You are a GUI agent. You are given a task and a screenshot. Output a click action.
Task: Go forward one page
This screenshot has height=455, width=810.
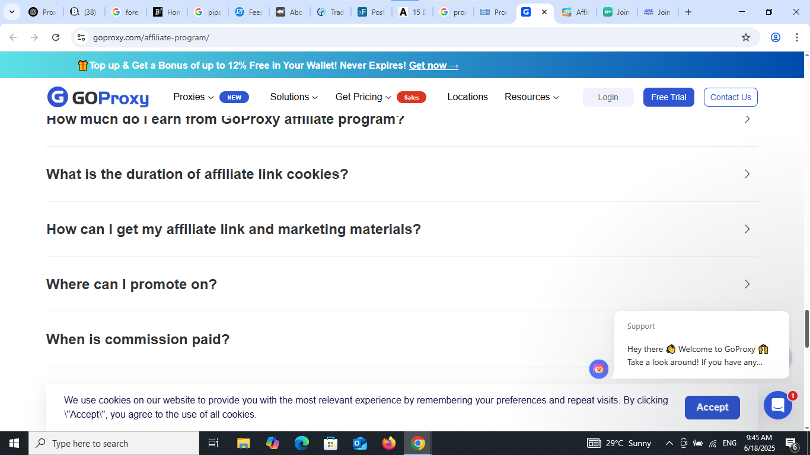coord(34,37)
